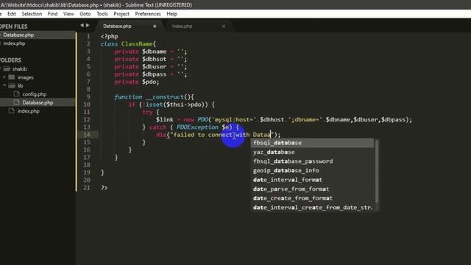
Task: Choose date_create_from_format suggestion
Action: pyautogui.click(x=312, y=198)
